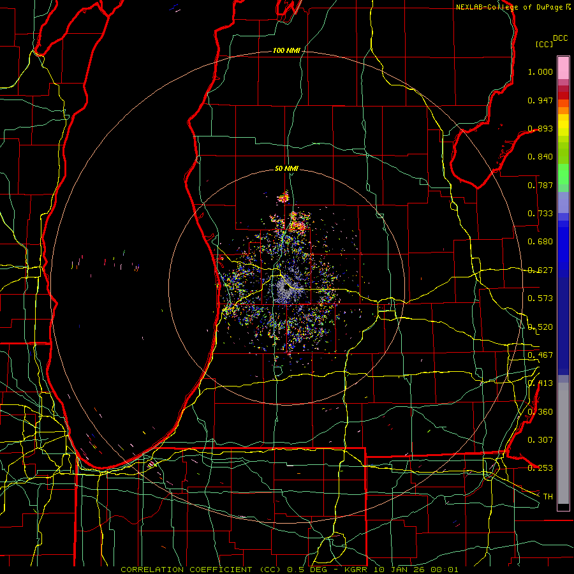Select the 0.573 legend value
This screenshot has width=574, height=574.
click(x=540, y=298)
